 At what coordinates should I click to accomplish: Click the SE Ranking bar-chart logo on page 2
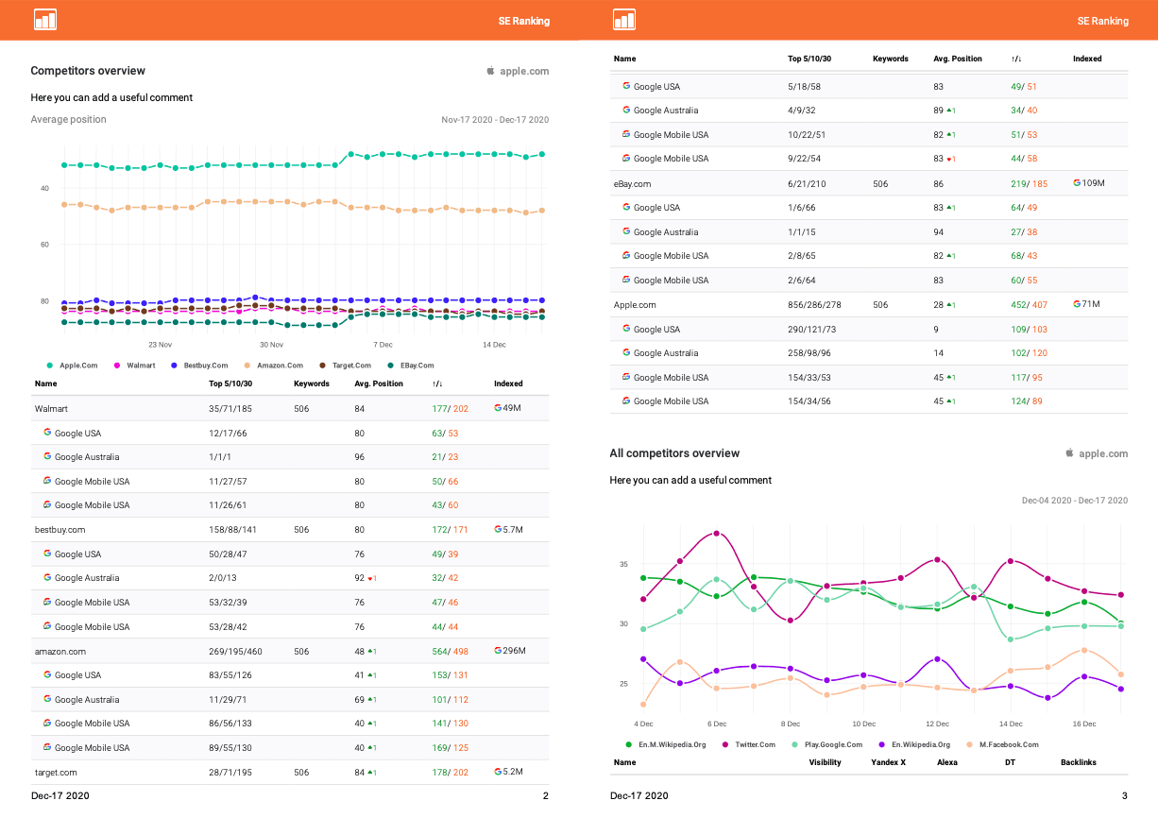click(x=45, y=20)
